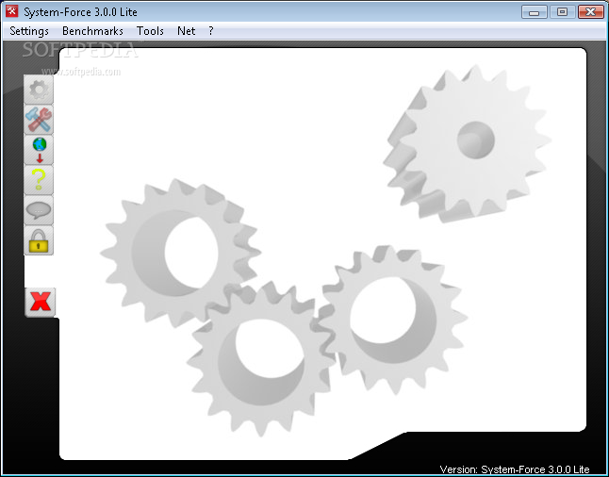Click the 'Version: System-Force 3.0.0 Lite' status text
609x477 pixels.
point(514,469)
